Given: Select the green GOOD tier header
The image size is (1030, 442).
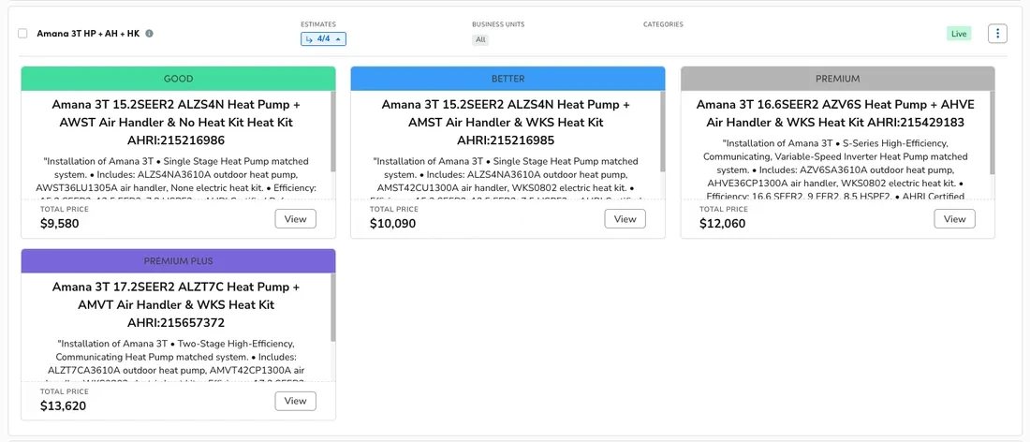Looking at the screenshot, I should click(x=178, y=78).
